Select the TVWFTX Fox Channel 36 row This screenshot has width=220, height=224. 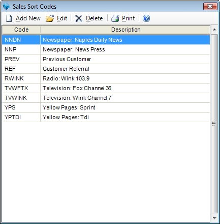tap(106, 88)
